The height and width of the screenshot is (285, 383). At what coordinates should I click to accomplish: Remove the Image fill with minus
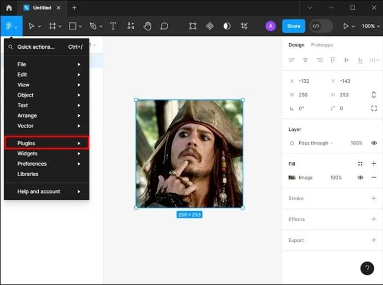(374, 177)
